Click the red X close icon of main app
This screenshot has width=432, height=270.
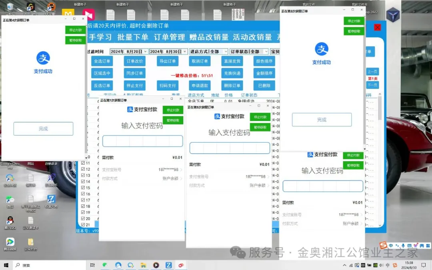pyautogui.click(x=377, y=27)
